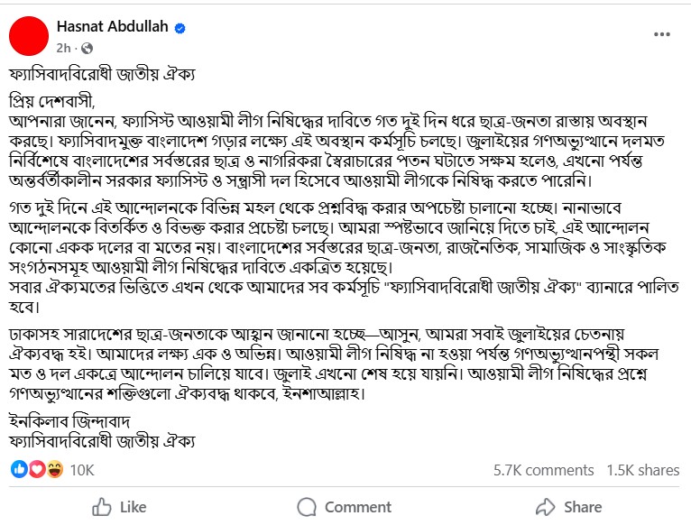Click the Share arrow icon
Viewport: 691px width, 525px height.
point(544,507)
